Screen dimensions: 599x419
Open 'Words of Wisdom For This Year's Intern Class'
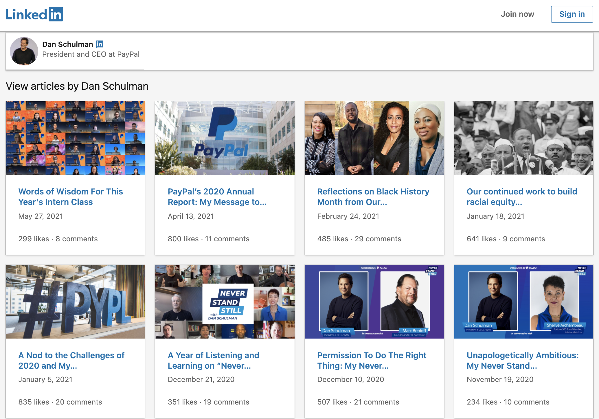point(71,197)
